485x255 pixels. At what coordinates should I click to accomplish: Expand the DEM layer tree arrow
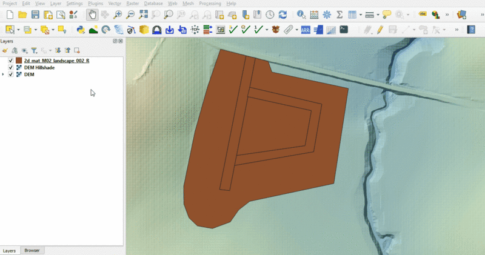coord(4,75)
